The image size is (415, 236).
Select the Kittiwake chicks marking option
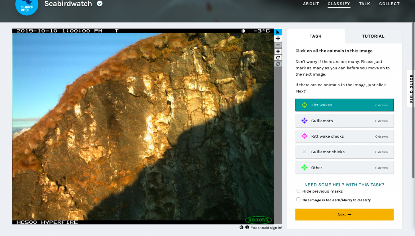(344, 136)
